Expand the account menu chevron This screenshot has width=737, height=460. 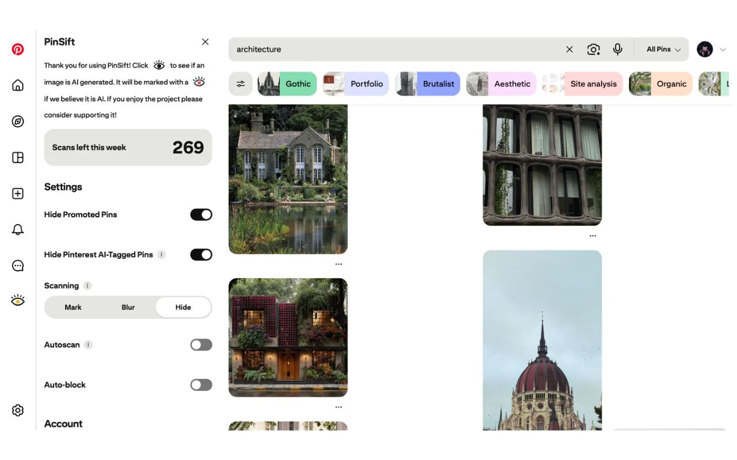tap(723, 49)
